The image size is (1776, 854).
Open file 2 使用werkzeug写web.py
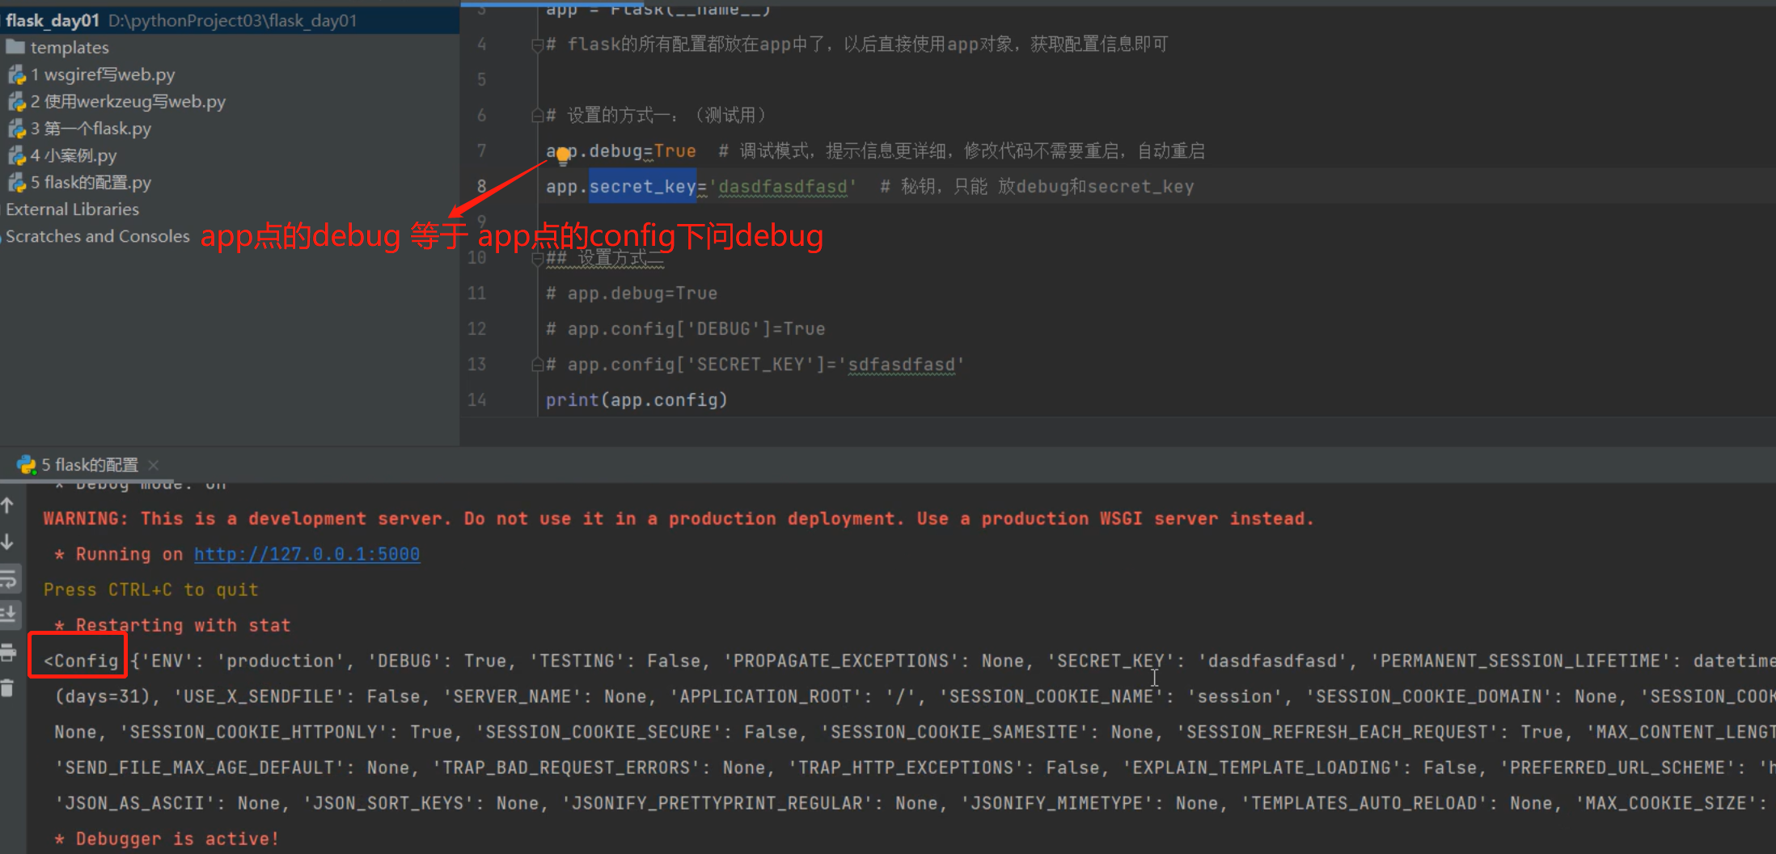click(128, 102)
